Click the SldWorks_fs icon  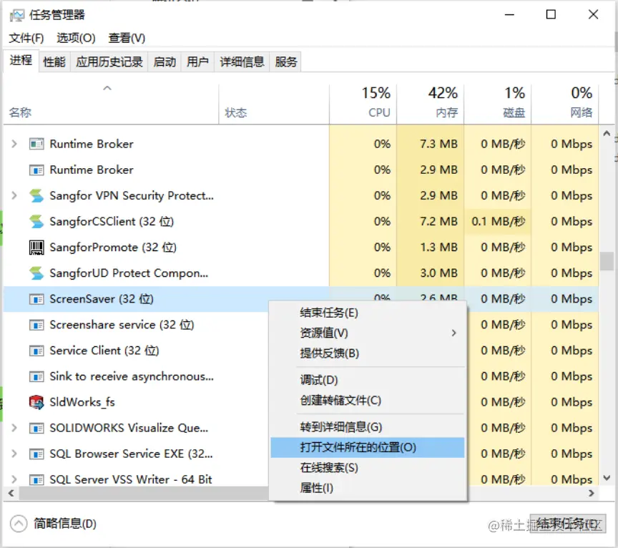tap(36, 402)
